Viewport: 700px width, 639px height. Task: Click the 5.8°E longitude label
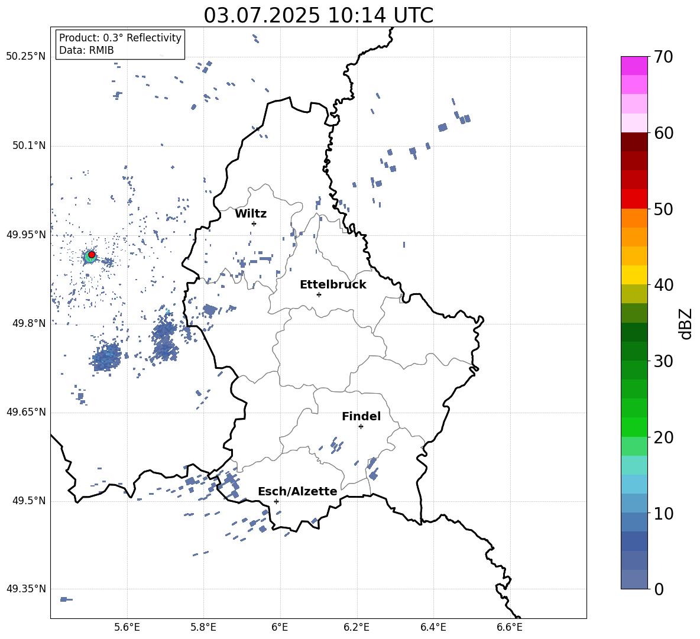point(203,628)
